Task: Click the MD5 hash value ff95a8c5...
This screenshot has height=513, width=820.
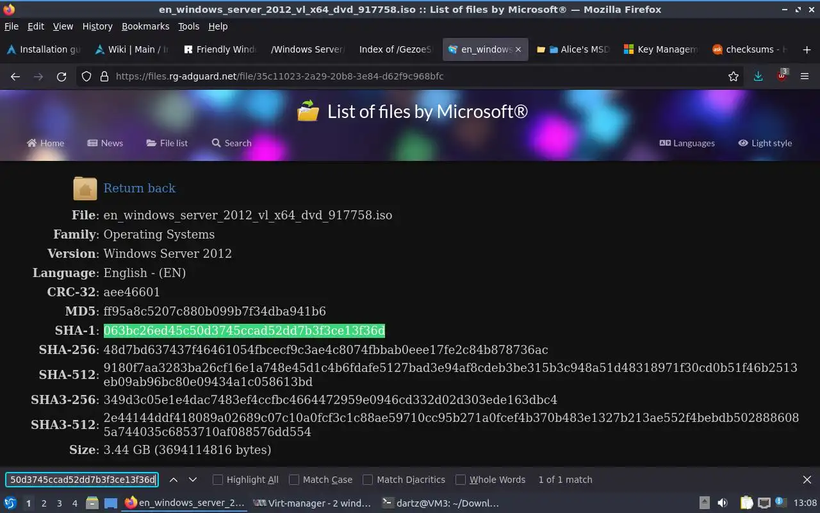Action: [x=215, y=311]
